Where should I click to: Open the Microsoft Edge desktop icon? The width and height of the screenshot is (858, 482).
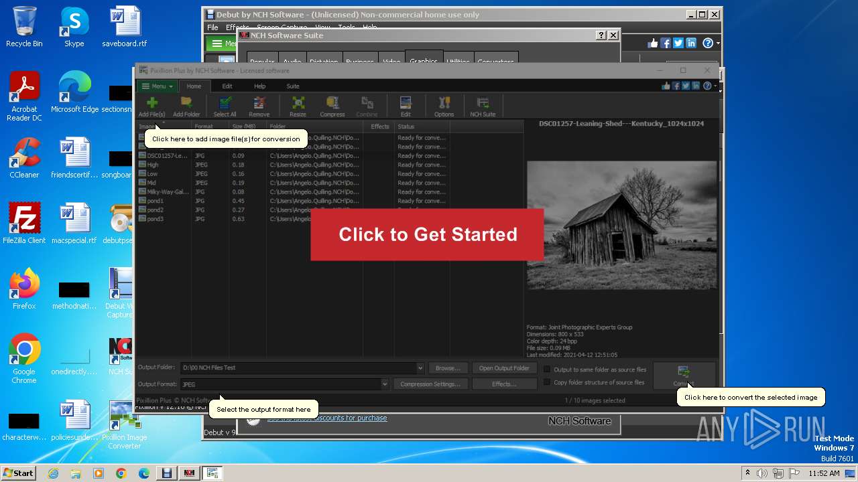pyautogui.click(x=74, y=92)
